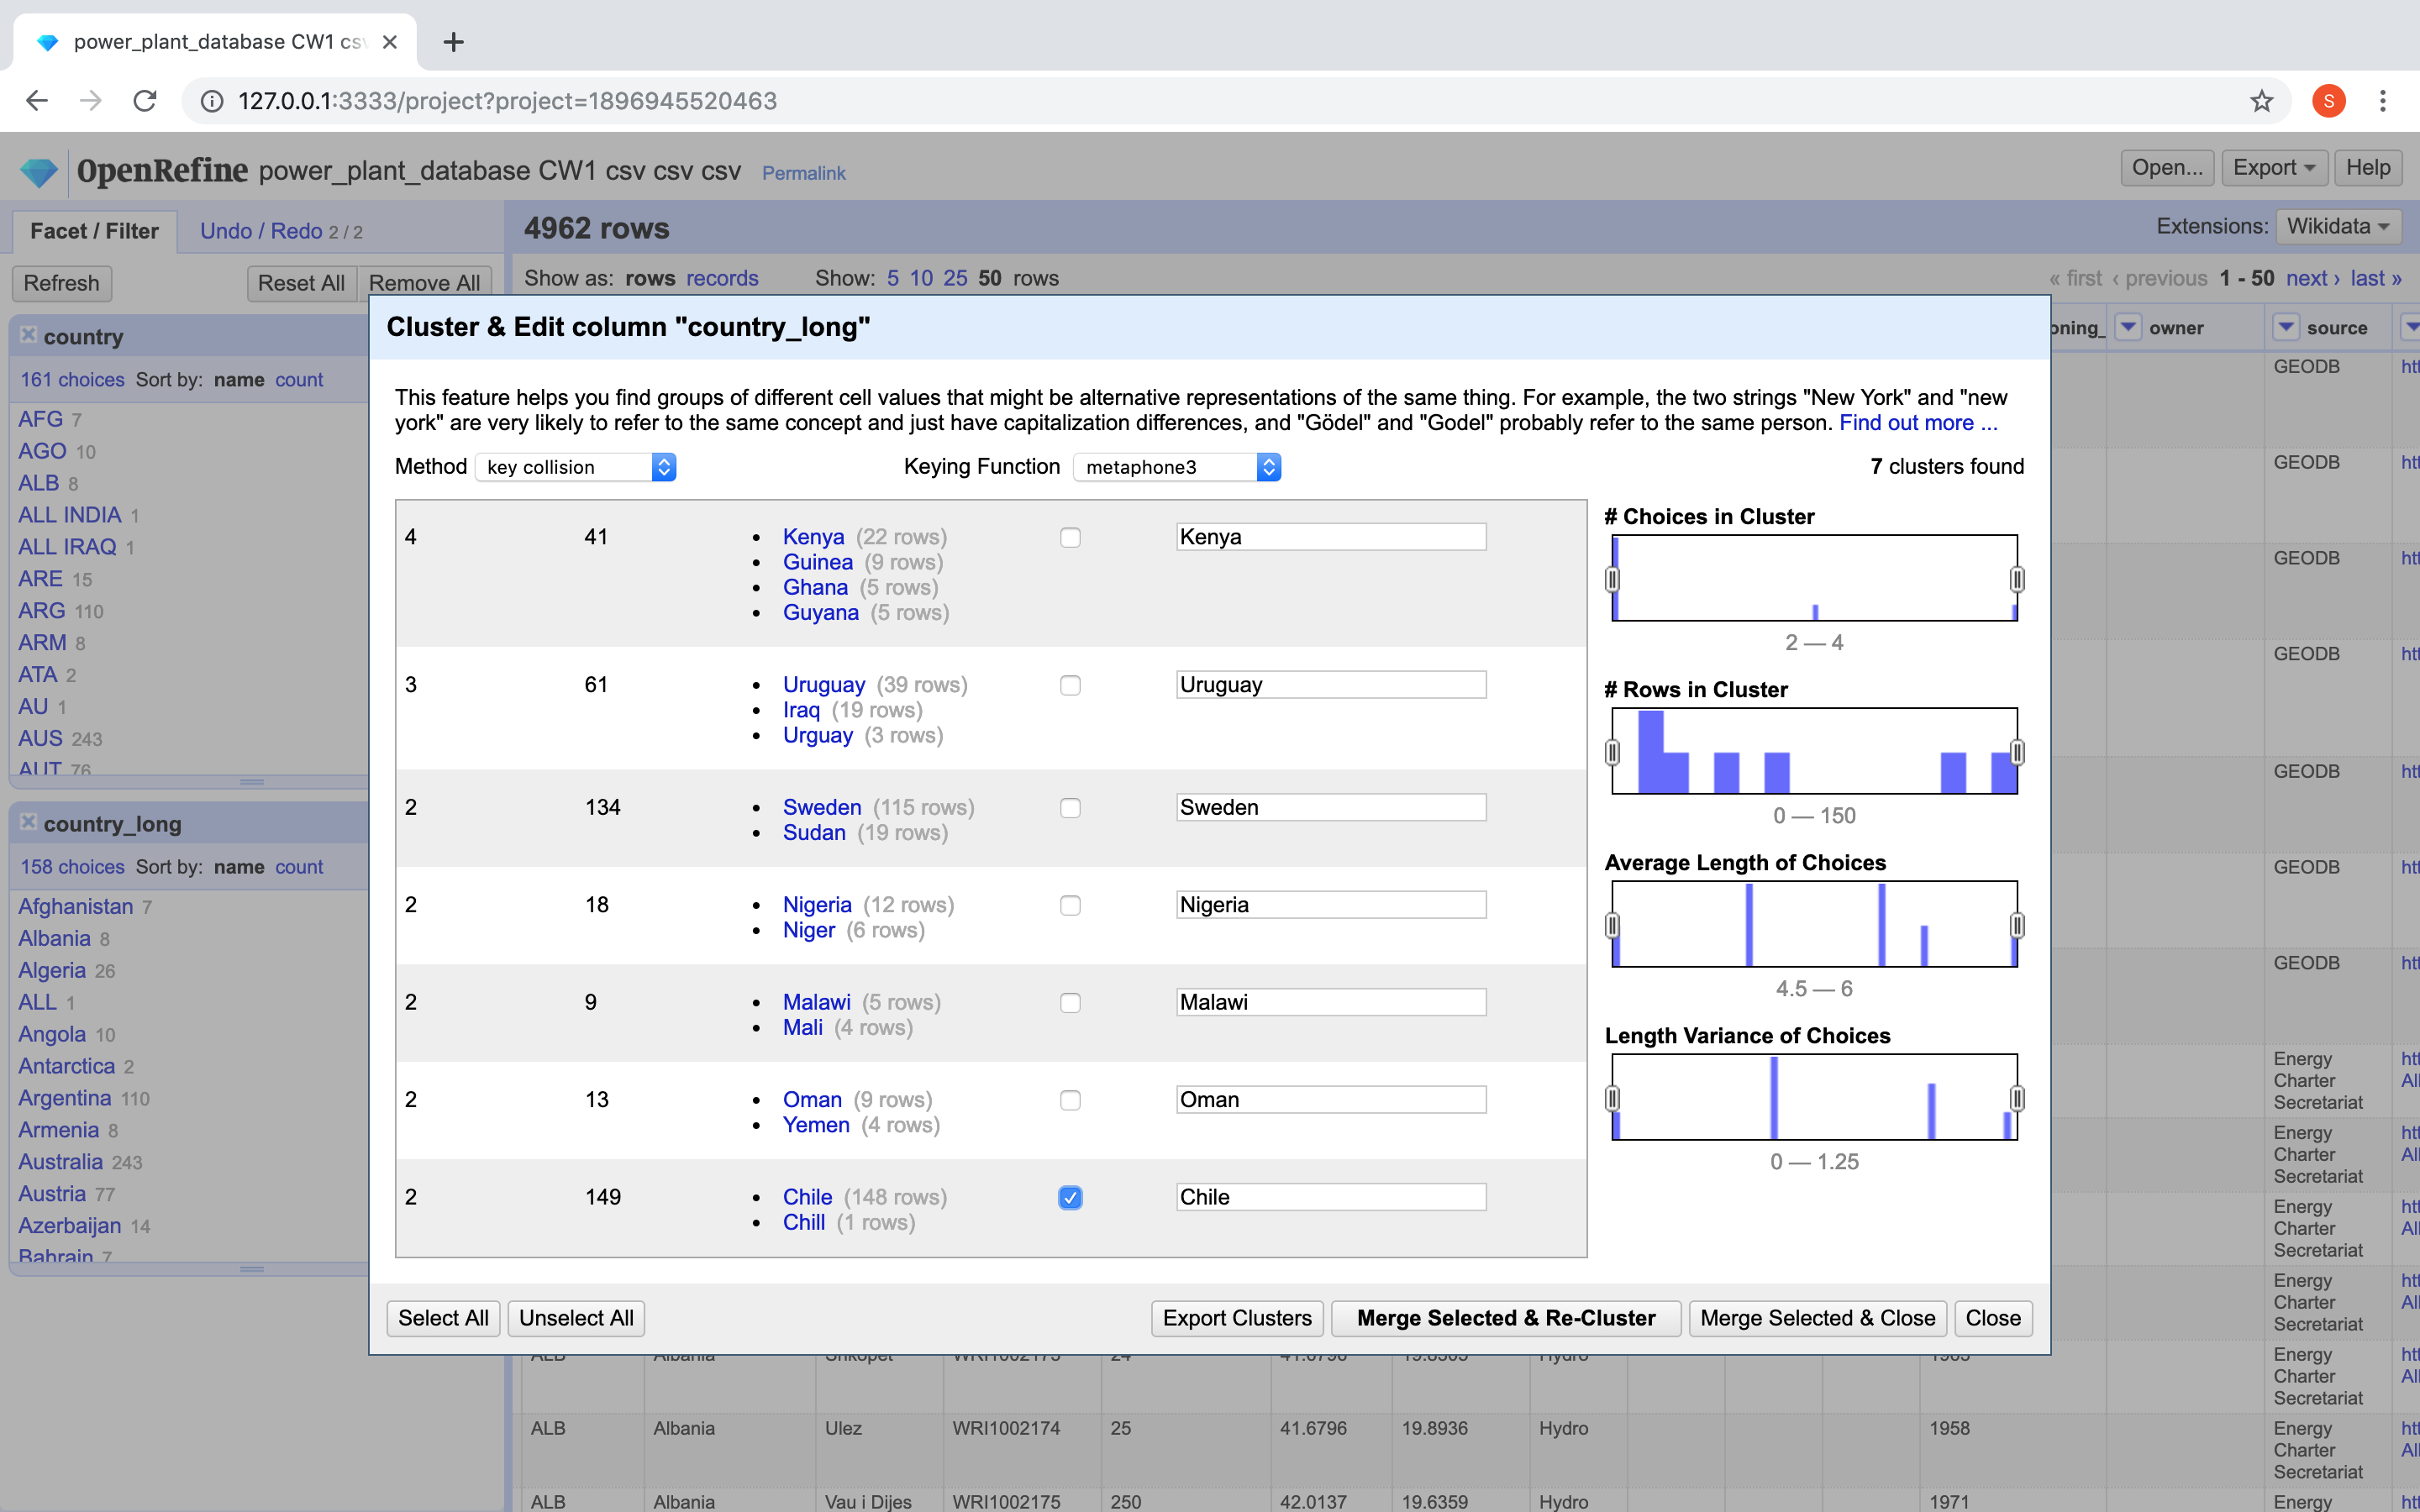Viewport: 2420px width, 1512px height.
Task: Uncheck the Chile cluster merge checkbox
Action: pos(1070,1198)
